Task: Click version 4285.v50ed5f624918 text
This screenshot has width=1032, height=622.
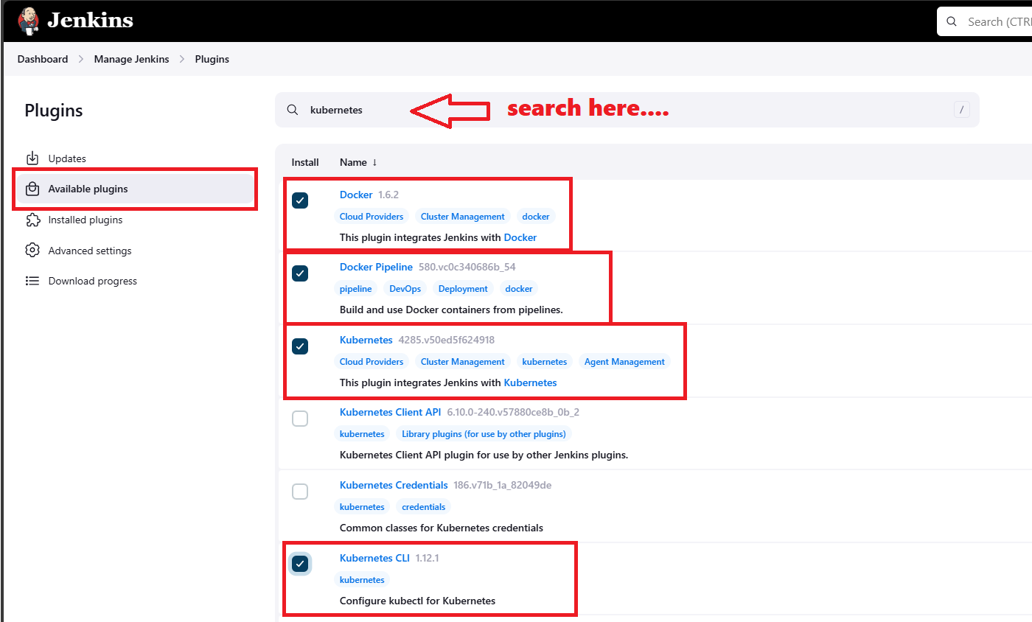Action: [447, 340]
